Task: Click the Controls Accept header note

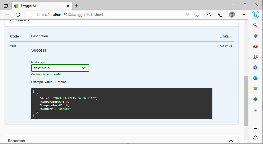Action: [x=47, y=74]
